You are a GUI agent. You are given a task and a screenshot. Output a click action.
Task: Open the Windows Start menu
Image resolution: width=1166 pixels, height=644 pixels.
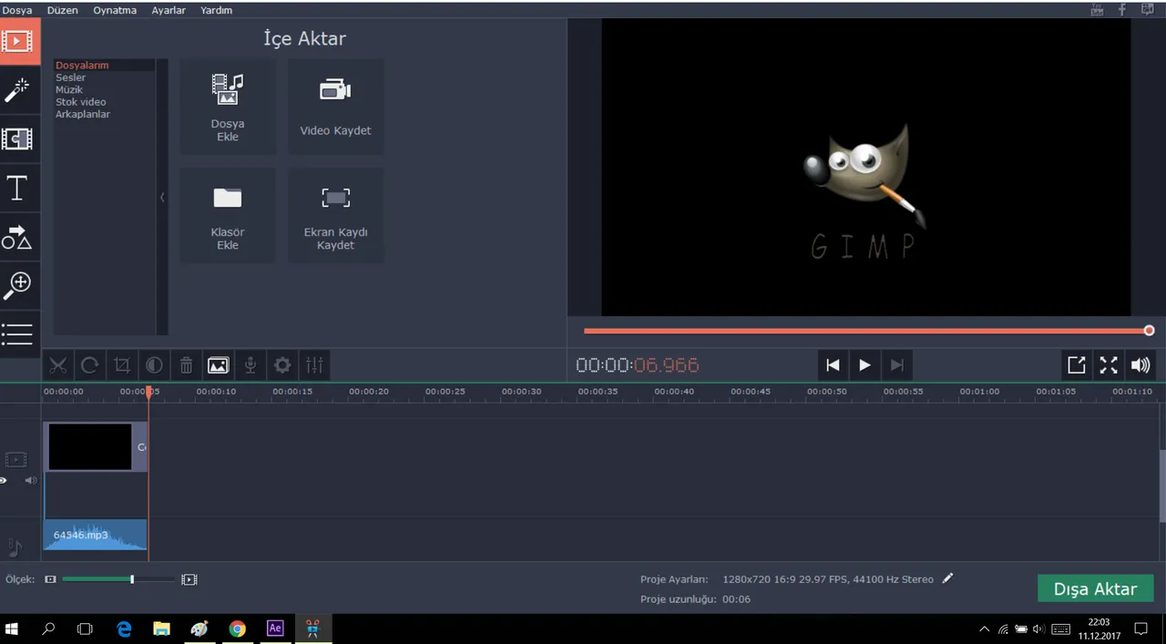(x=13, y=629)
